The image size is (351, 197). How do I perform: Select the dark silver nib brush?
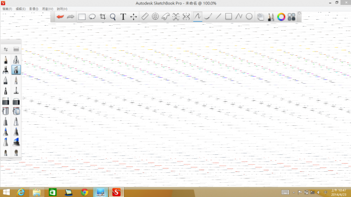[5, 121]
